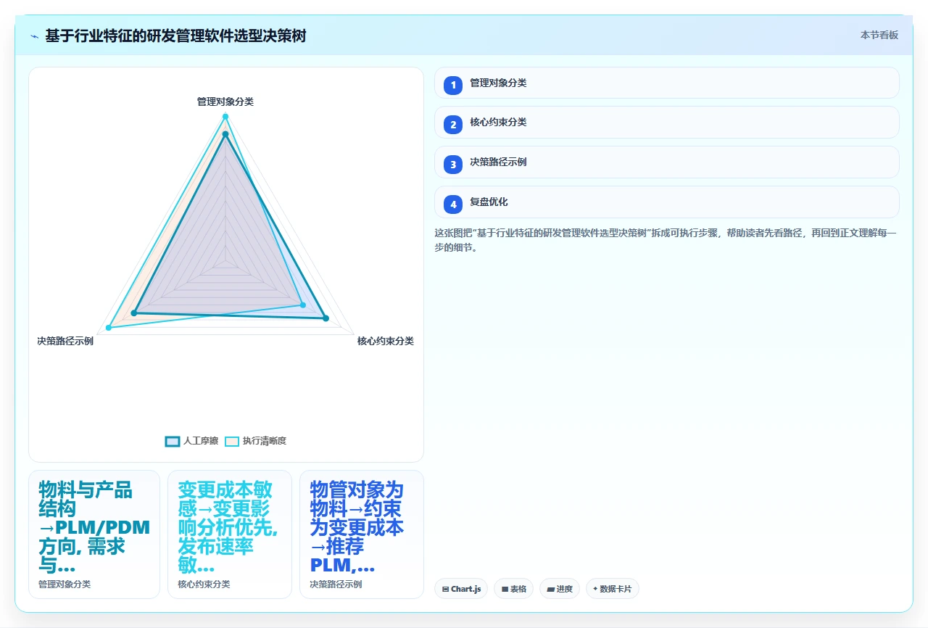
Task: Click the icon inside the Chart.js tag
Action: pyautogui.click(x=445, y=589)
